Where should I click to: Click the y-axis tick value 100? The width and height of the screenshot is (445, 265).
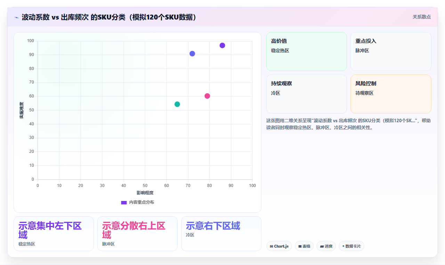click(x=31, y=41)
